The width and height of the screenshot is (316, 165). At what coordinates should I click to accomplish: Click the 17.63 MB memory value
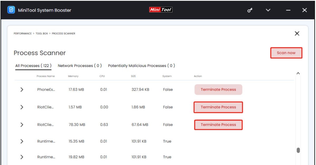click(76, 90)
